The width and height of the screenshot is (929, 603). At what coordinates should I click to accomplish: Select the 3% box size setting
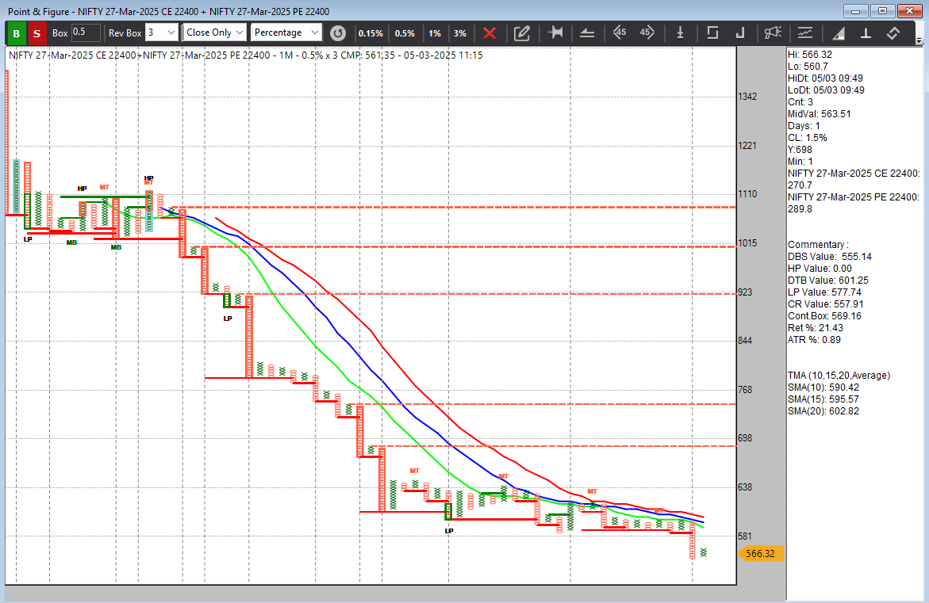[460, 34]
